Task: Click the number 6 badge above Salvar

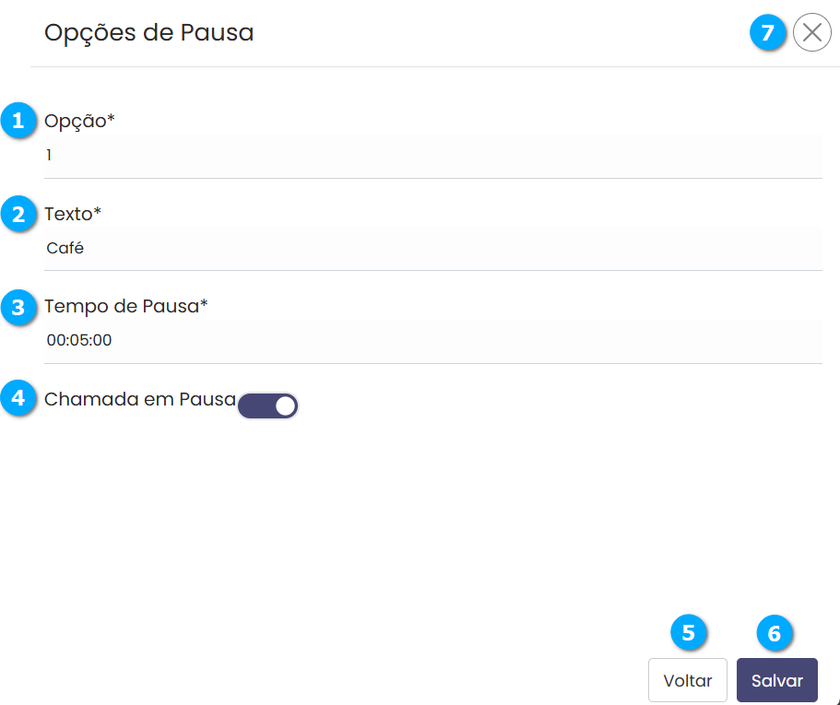Action: tap(775, 633)
